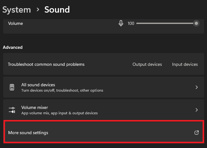207x148 pixels.
Task: Click the Volume mixer sliders icon
Action: (x=12, y=110)
